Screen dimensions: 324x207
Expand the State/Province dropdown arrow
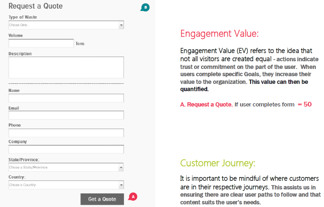point(121,168)
